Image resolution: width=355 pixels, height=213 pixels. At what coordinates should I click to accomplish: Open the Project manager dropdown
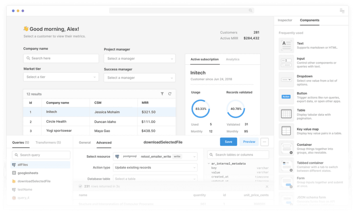coord(140,59)
